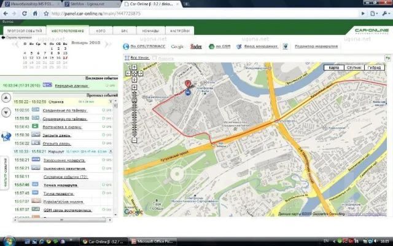The width and height of the screenshot is (393, 246).
Task: Switch the map to Спутник view
Action: pyautogui.click(x=354, y=68)
